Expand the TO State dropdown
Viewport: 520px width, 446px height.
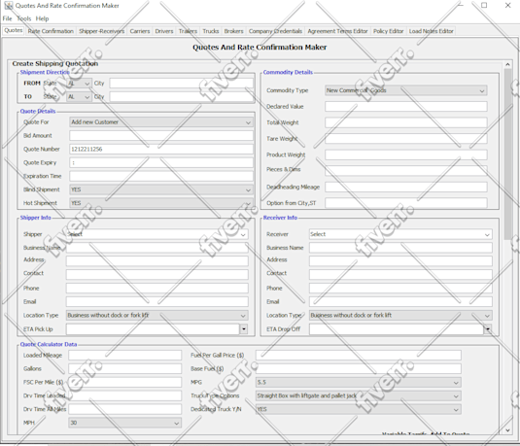[x=79, y=97]
